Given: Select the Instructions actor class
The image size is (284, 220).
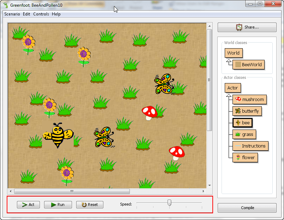Looking at the screenshot, I should point(250,146).
